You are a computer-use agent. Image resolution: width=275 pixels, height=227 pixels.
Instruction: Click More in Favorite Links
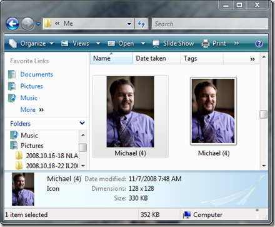point(32,109)
